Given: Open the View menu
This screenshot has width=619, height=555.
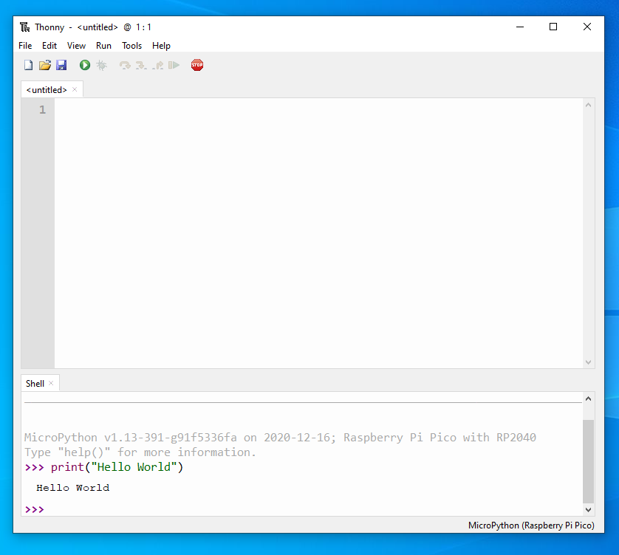Looking at the screenshot, I should pyautogui.click(x=76, y=46).
